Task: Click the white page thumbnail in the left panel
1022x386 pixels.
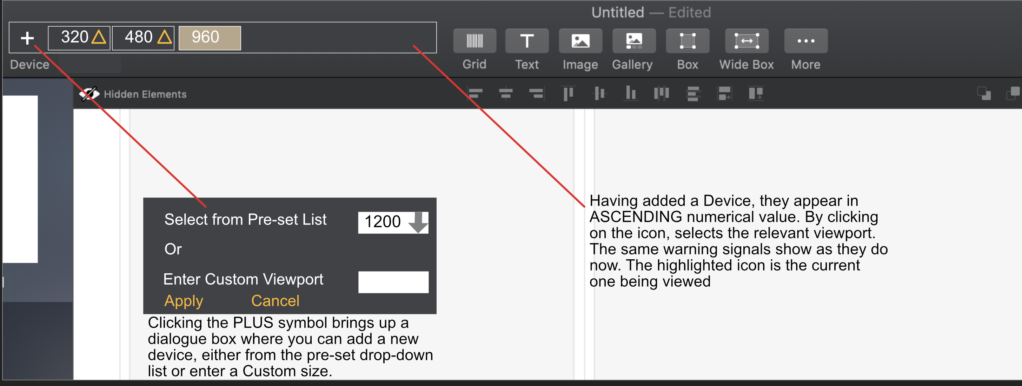Action: 20,179
